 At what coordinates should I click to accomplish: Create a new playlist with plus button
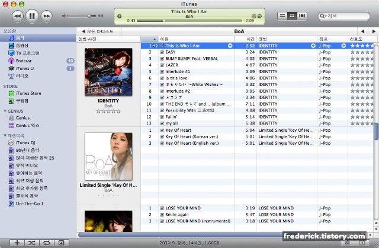pos(17,243)
